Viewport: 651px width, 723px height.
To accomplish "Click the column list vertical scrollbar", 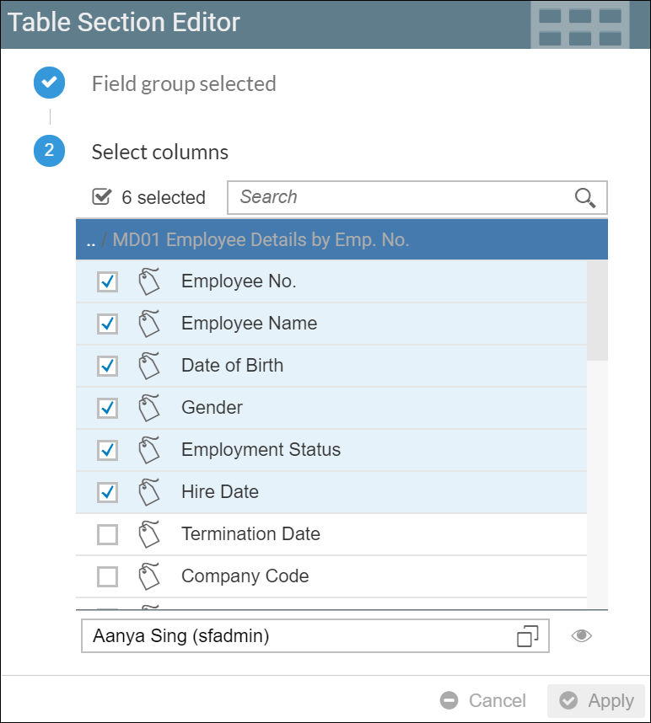I will click(597, 311).
